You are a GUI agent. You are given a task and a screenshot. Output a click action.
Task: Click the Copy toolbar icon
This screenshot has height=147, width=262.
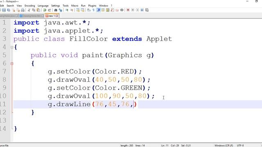point(34,10)
